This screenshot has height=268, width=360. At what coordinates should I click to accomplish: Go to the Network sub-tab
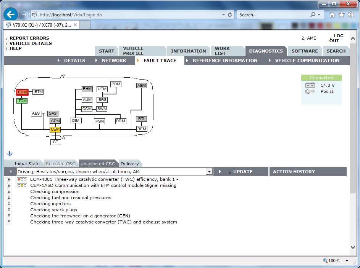pos(114,61)
